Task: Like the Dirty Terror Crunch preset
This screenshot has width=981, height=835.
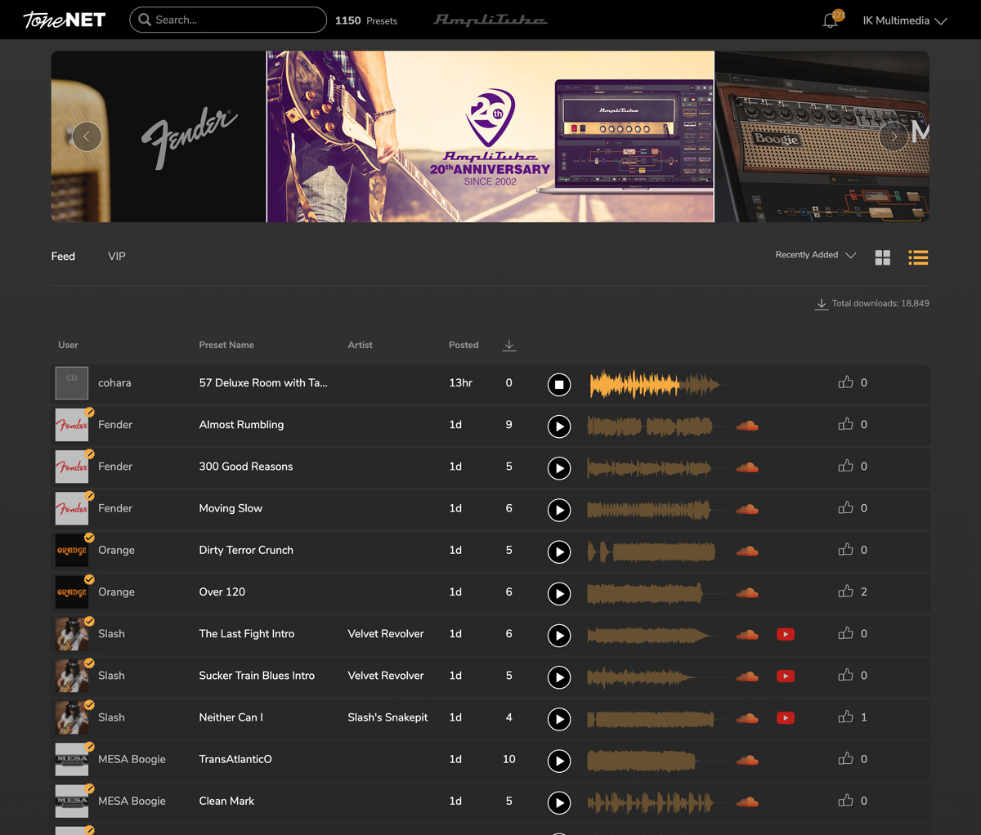Action: 846,549
